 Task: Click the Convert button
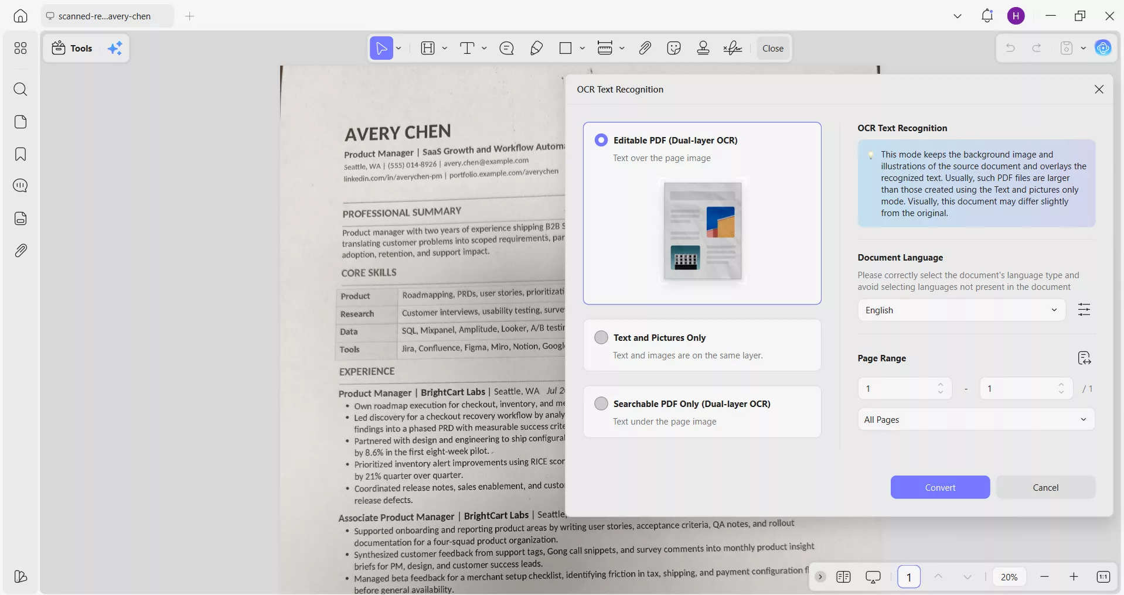(x=940, y=487)
